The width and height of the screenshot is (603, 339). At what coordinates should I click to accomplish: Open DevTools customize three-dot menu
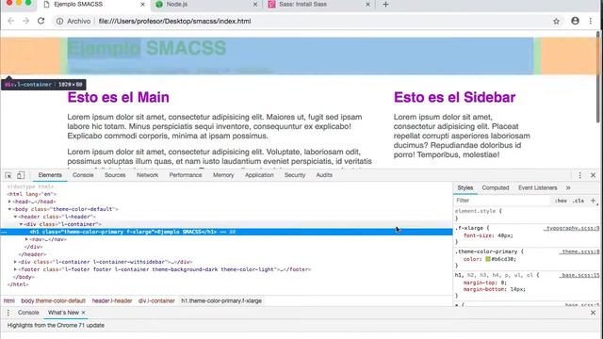(x=580, y=175)
